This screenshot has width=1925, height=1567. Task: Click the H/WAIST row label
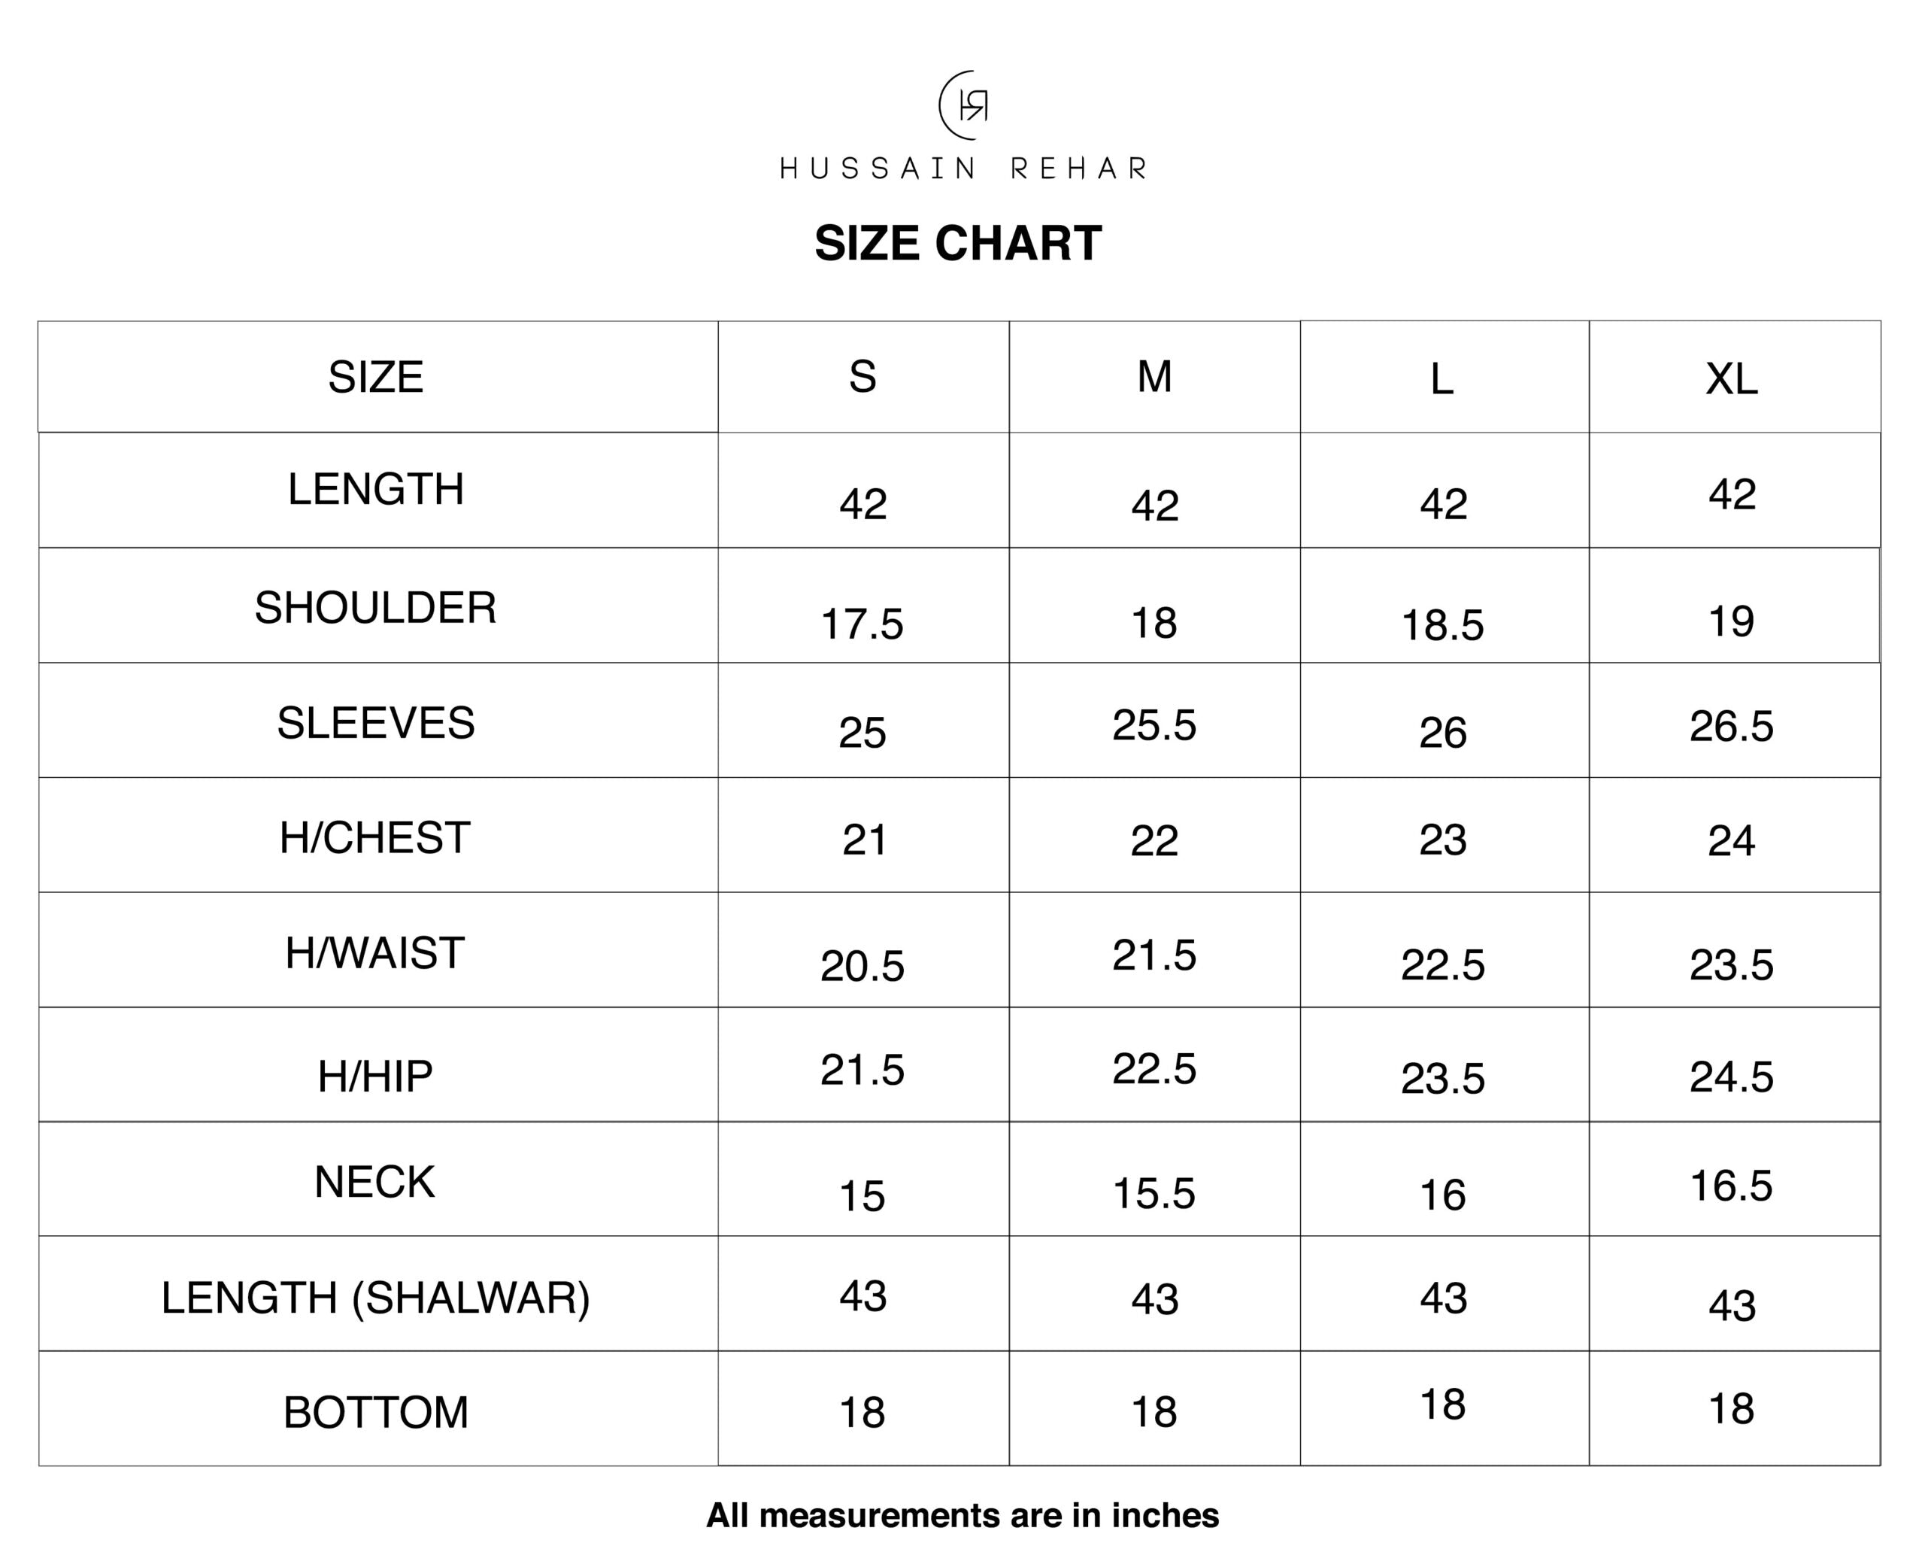pos(375,953)
